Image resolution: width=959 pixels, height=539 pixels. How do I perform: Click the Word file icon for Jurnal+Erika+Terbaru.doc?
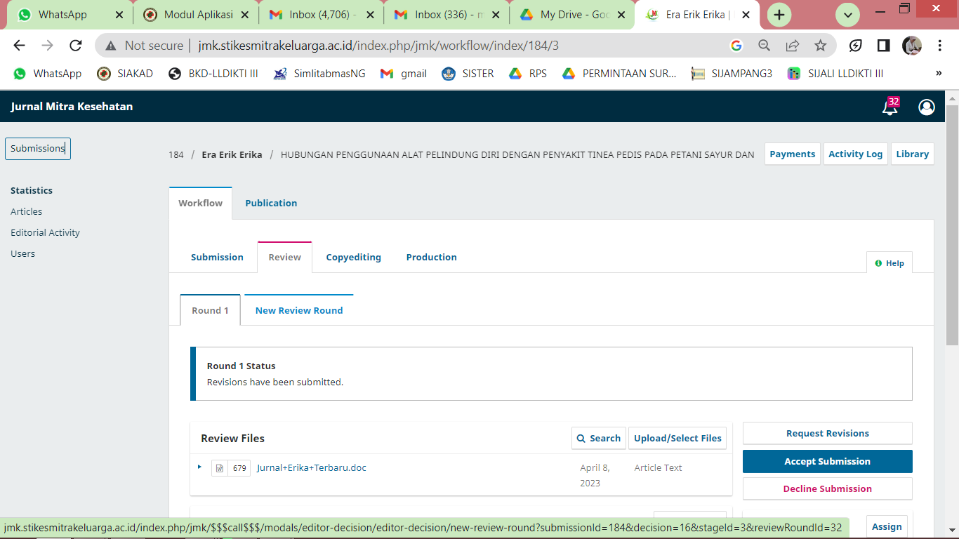[x=220, y=468]
